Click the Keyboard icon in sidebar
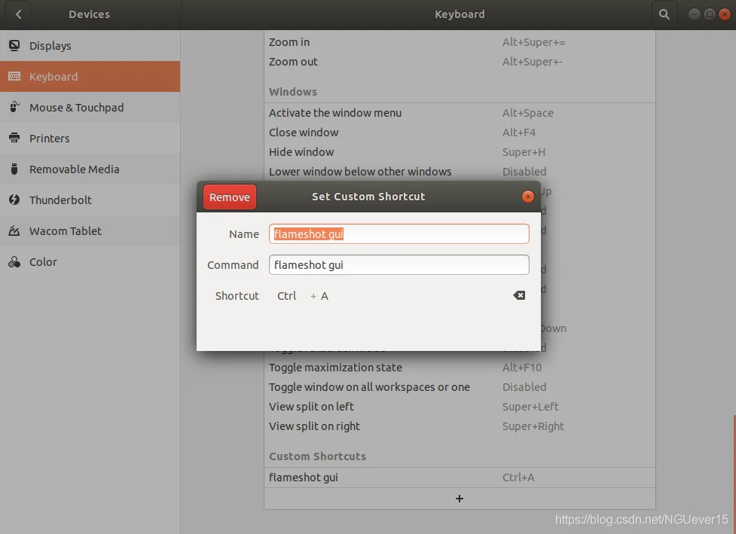Viewport: 736px width, 534px height. [14, 76]
